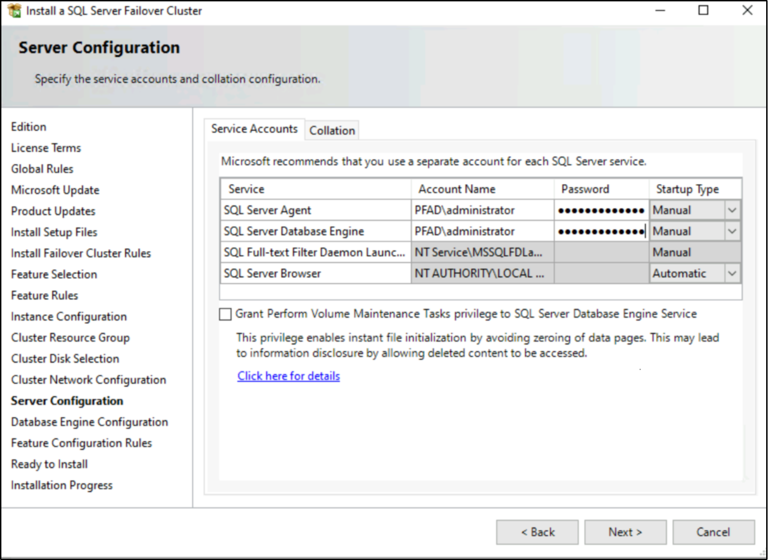The image size is (768, 560).
Task: Click Feature Configuration Rules step in sidebar
Action: click(81, 443)
